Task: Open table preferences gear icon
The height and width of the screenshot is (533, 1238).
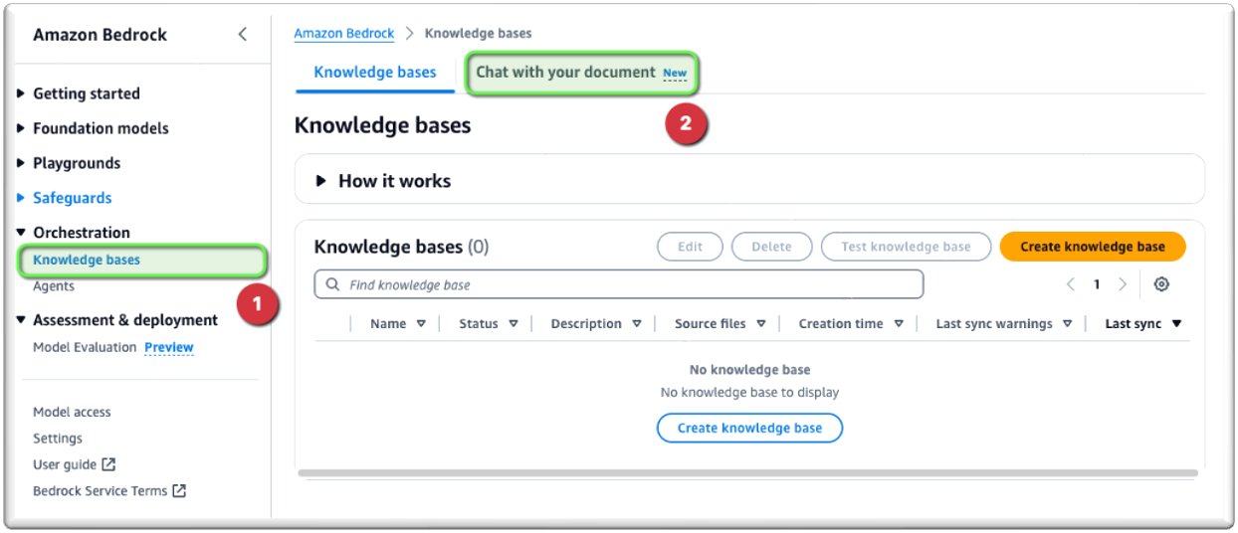Action: pyautogui.click(x=1161, y=284)
